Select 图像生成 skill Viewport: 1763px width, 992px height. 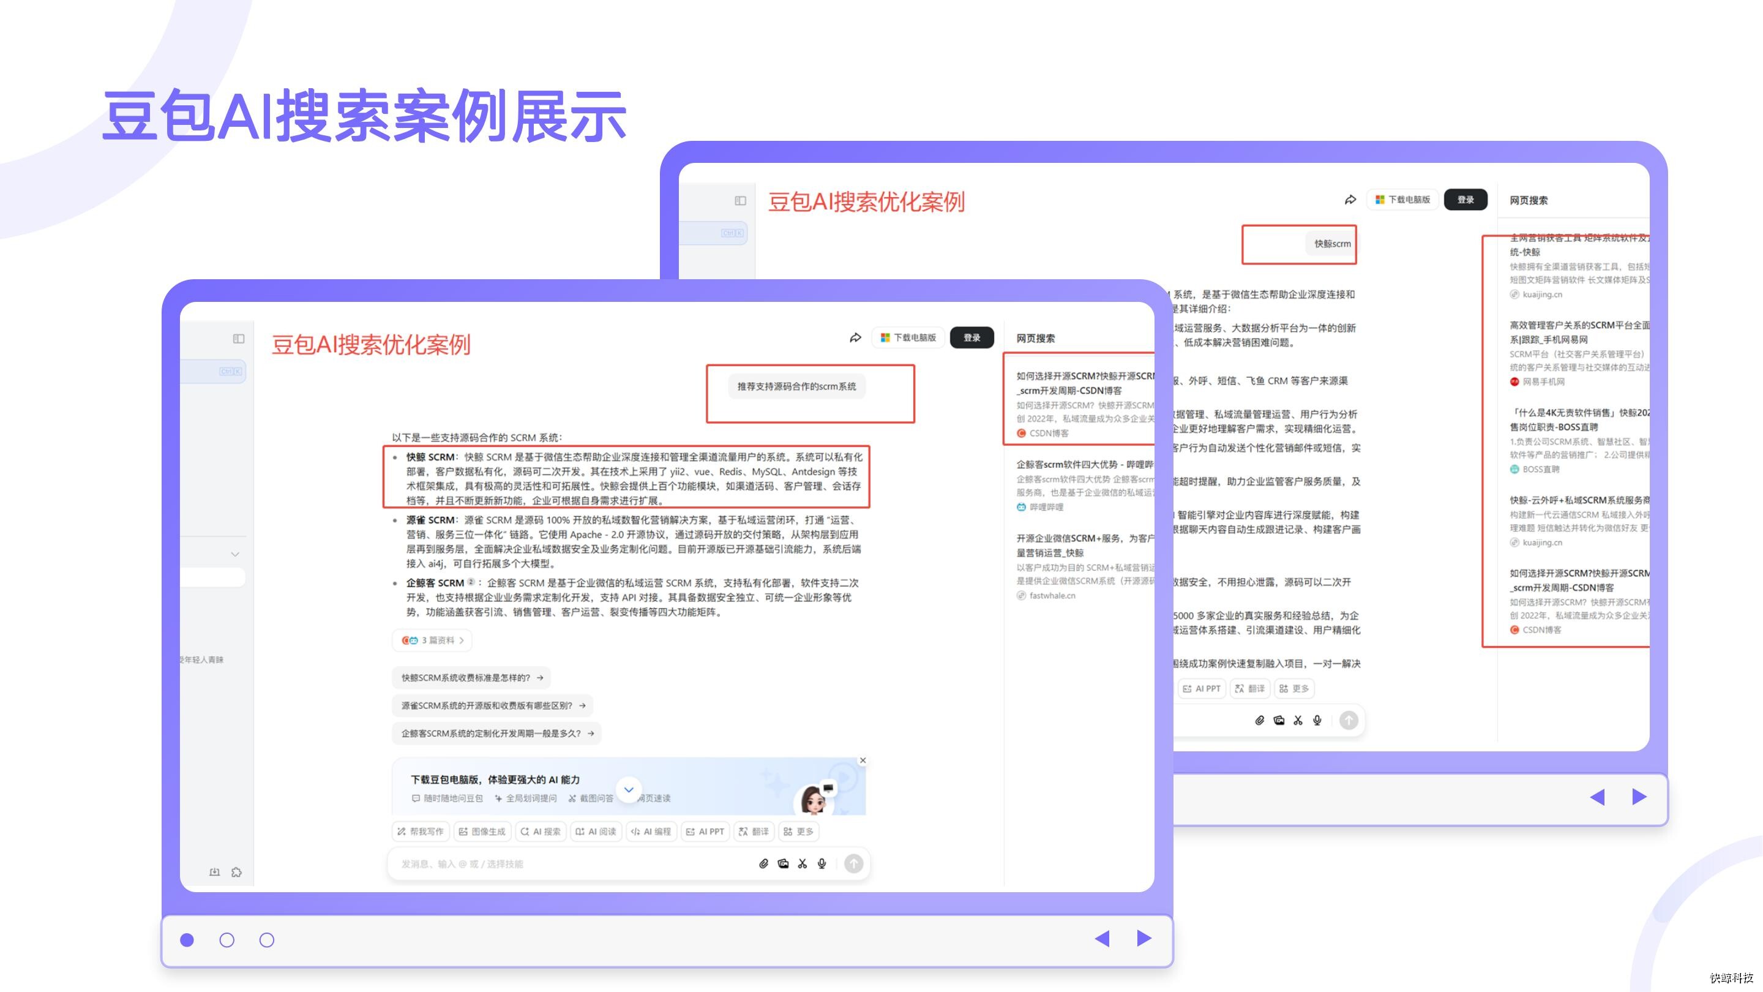[x=482, y=831]
